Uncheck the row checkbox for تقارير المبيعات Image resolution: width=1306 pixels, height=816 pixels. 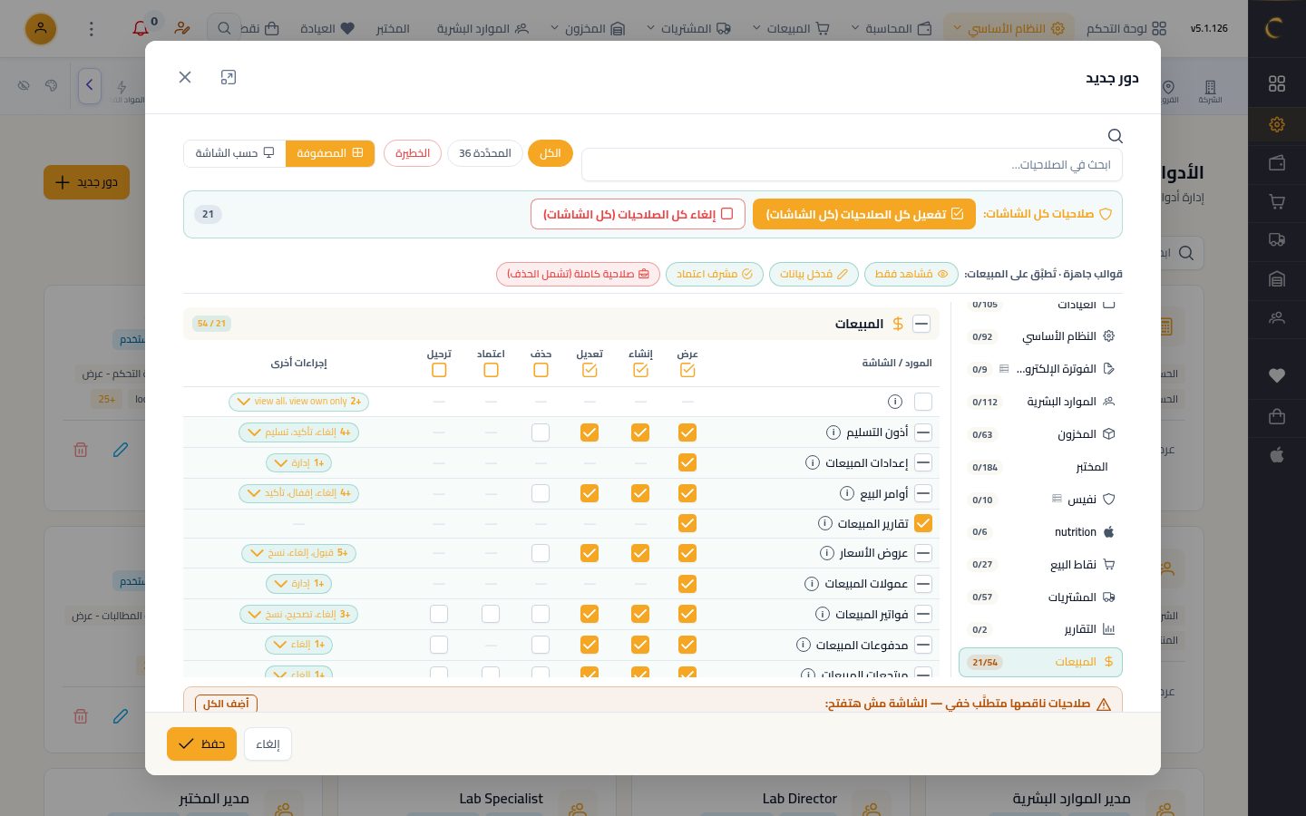click(x=923, y=523)
